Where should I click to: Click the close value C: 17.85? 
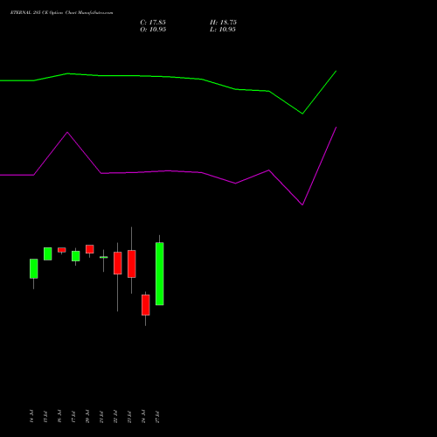pos(153,23)
